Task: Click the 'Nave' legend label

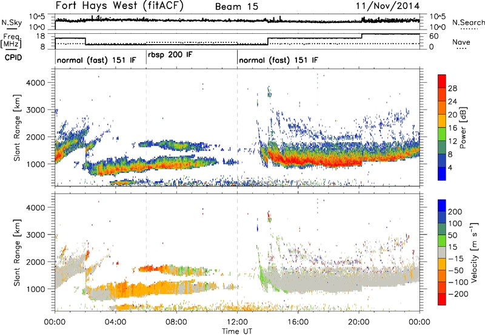Action: pos(461,42)
